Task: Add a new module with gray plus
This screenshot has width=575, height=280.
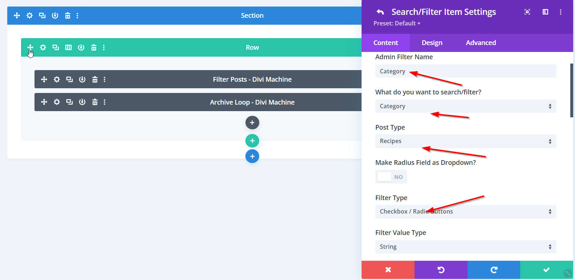Action: point(252,123)
